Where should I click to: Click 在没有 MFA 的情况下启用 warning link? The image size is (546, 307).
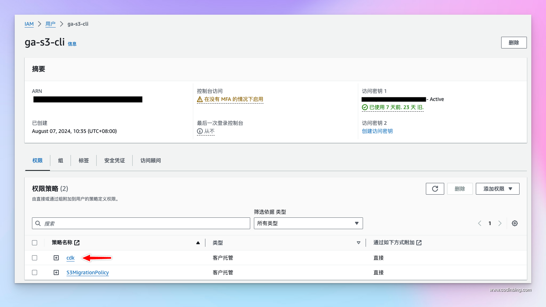[x=234, y=100]
